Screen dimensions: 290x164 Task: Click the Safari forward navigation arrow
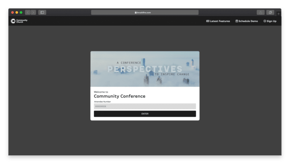[33, 12]
